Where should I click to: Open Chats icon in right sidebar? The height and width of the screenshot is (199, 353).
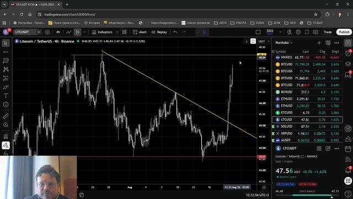(348, 75)
